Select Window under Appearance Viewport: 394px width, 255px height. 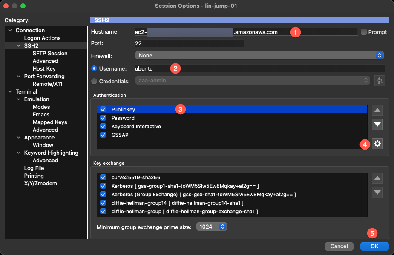coord(43,145)
